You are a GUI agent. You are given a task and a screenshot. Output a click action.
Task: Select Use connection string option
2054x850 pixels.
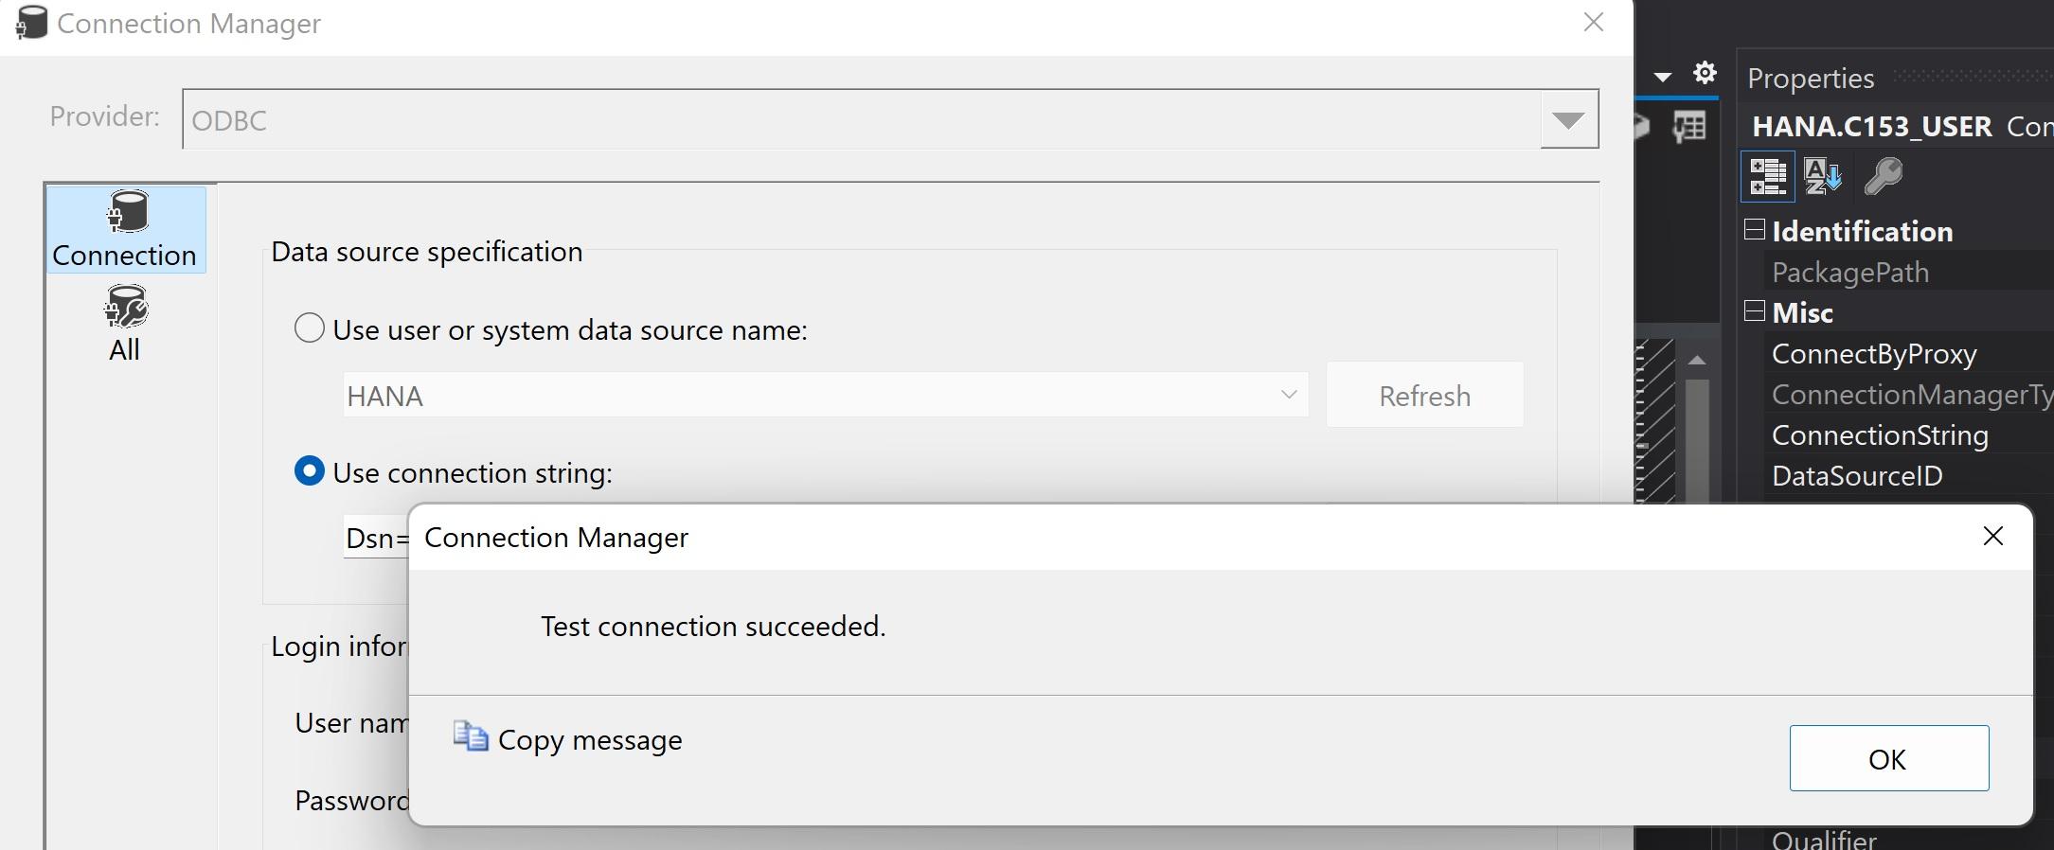pyautogui.click(x=310, y=471)
